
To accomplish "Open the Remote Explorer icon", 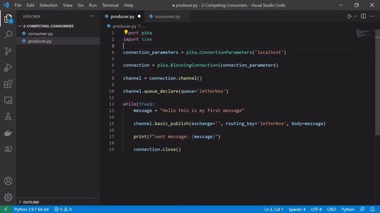I will 8,100.
